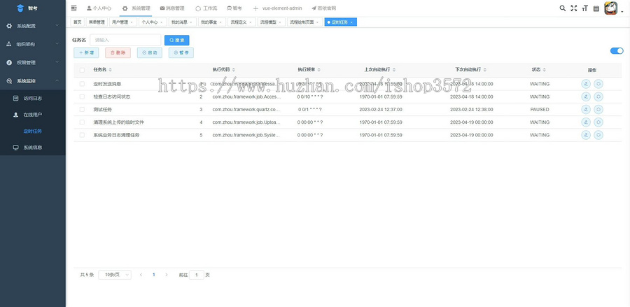
Task: Sort by 下次自动执行 column sort arrows
Action: (485, 70)
